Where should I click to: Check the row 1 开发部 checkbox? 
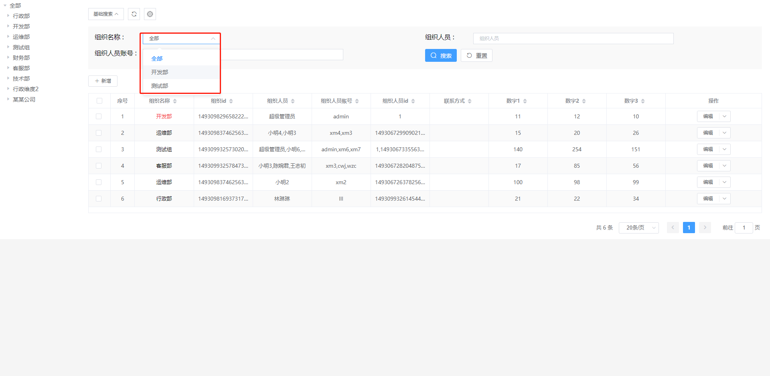[x=99, y=116]
